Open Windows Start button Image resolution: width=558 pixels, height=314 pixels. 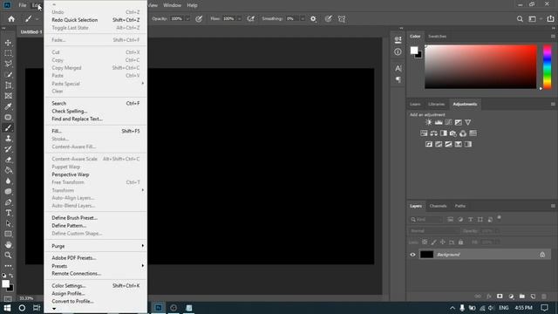click(x=7, y=308)
